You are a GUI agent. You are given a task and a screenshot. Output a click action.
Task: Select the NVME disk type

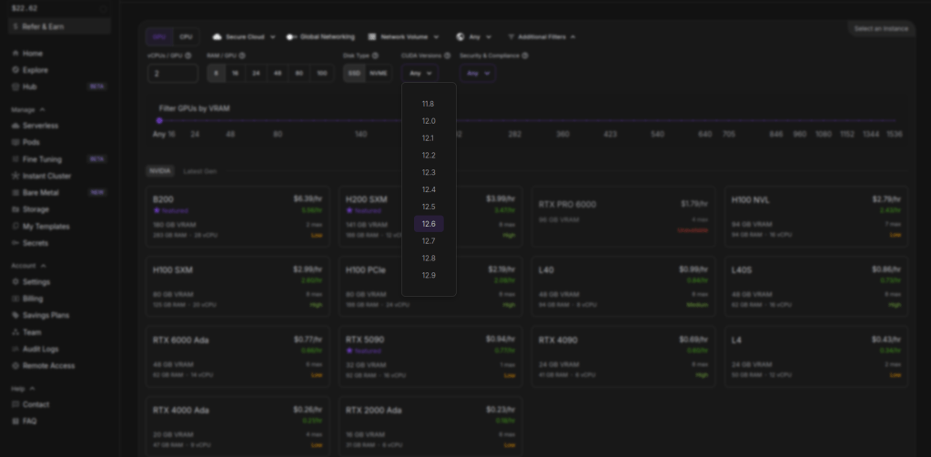tap(378, 73)
